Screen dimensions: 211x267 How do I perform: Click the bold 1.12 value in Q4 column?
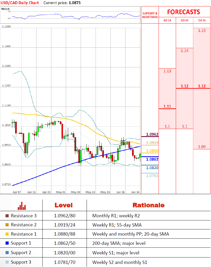[202, 86]
